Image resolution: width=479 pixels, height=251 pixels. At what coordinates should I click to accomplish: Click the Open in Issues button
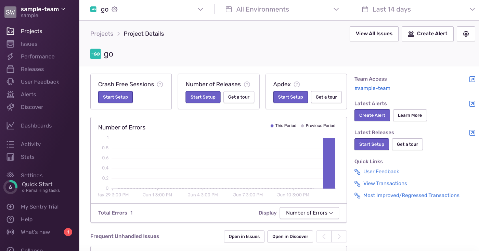(x=244, y=237)
